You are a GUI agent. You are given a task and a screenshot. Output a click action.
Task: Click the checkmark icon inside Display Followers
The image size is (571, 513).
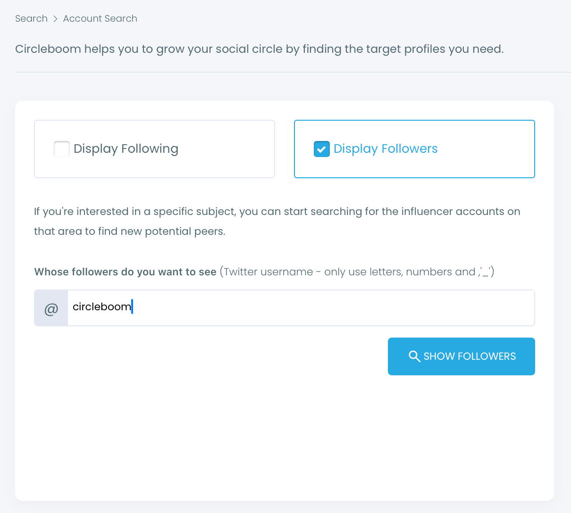coord(321,149)
